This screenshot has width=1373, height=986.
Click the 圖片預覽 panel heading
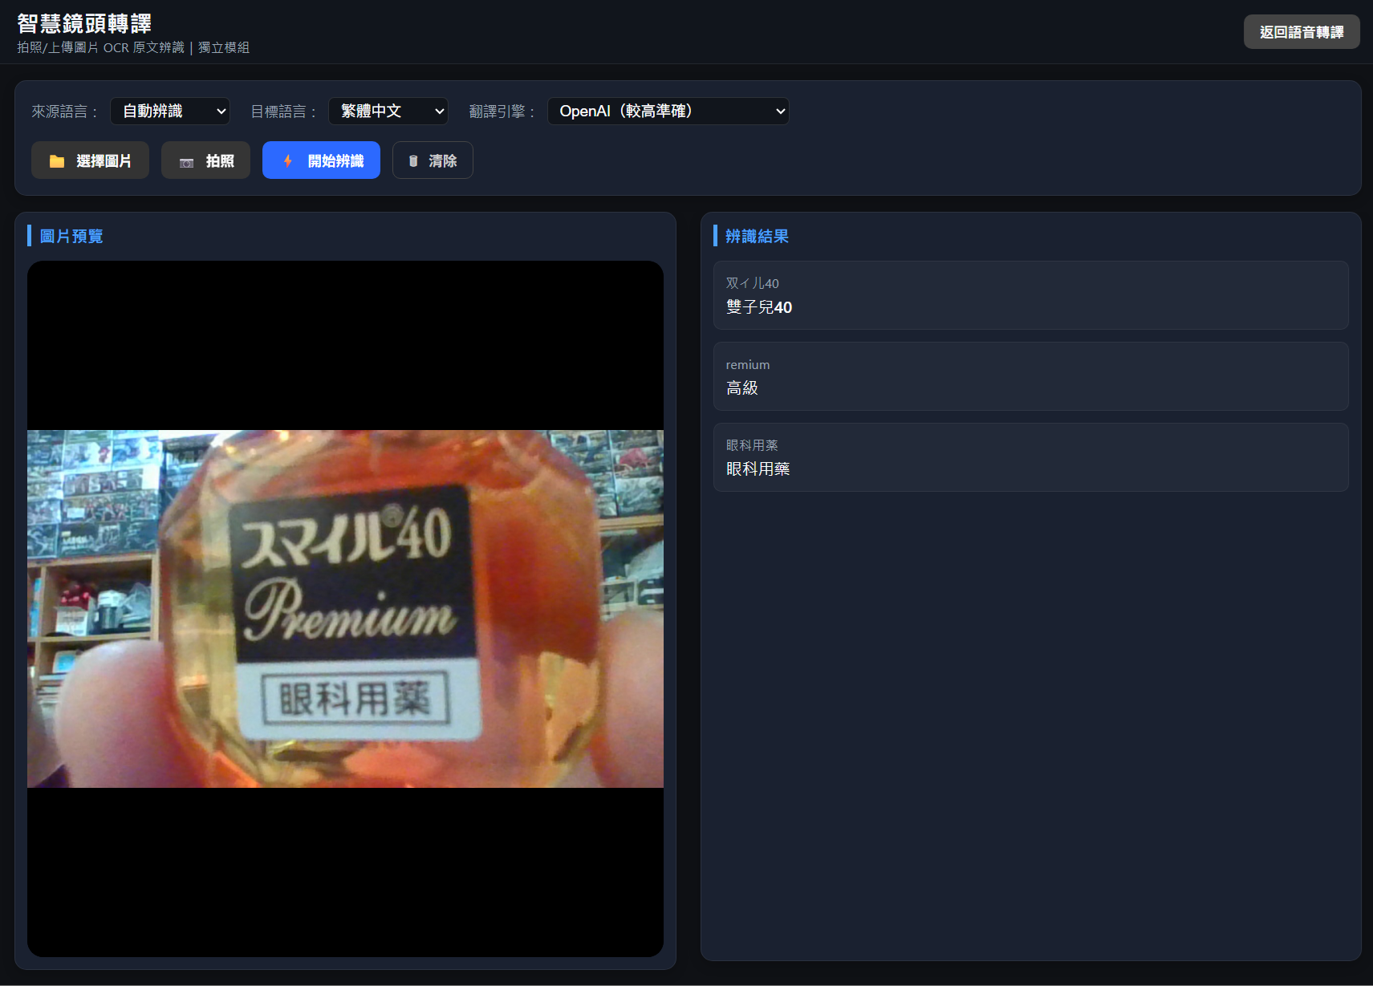(x=71, y=236)
